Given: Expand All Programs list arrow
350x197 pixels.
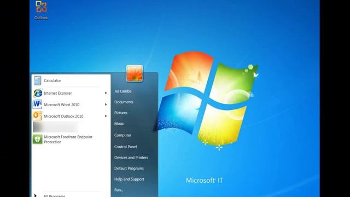Looking at the screenshot, I should pos(35,195).
